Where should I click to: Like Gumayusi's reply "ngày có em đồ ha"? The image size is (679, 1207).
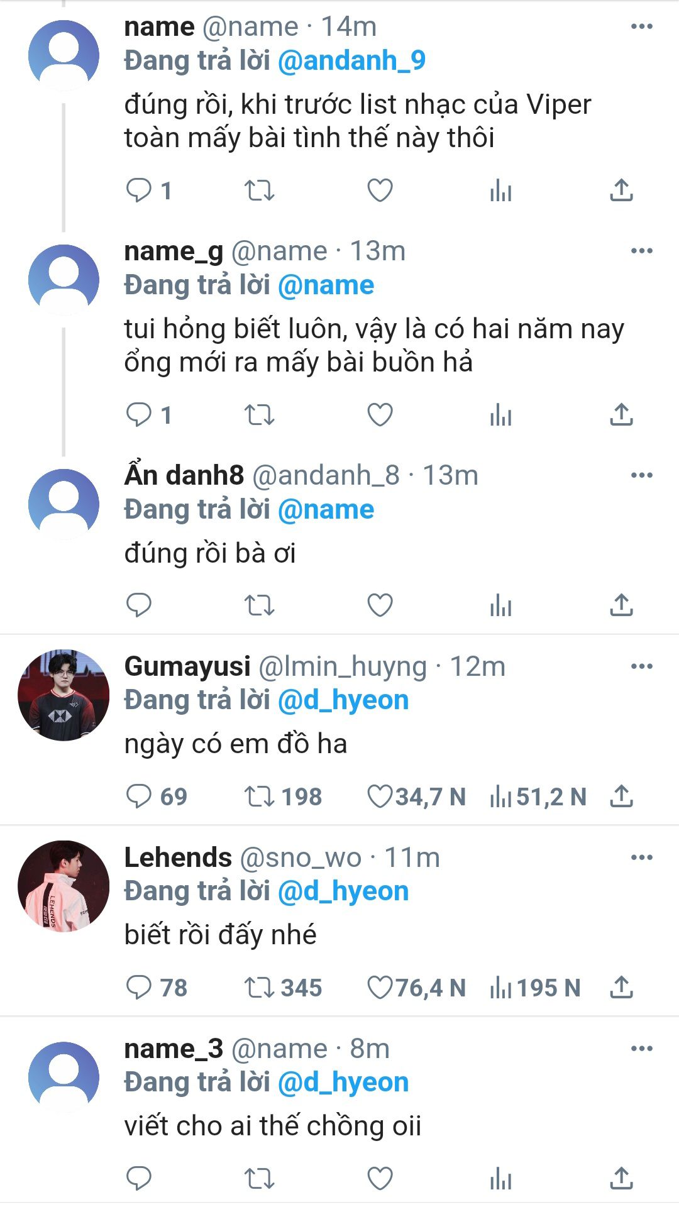point(380,796)
